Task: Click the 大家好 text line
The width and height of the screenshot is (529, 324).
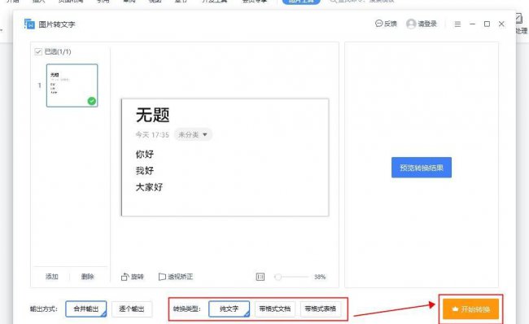Action: (149, 187)
